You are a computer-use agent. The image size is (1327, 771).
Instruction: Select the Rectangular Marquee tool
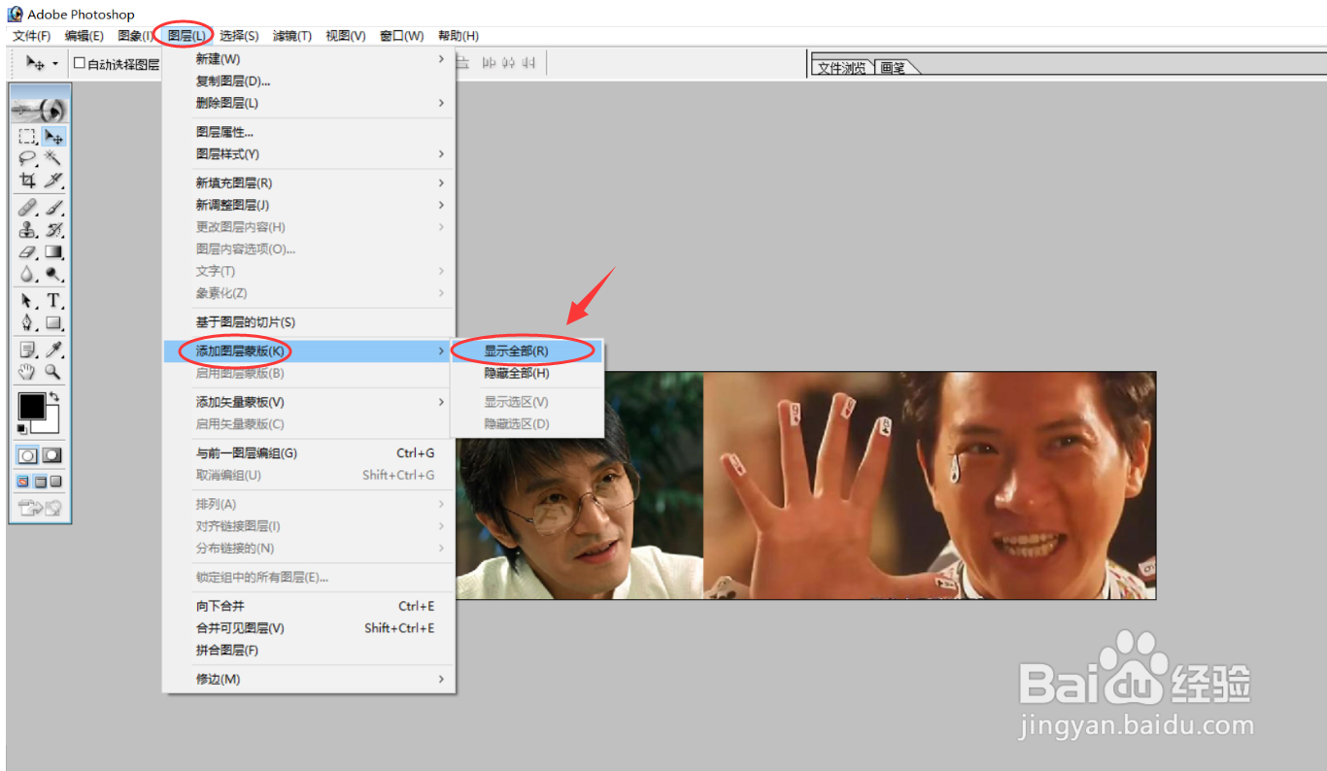[x=27, y=137]
